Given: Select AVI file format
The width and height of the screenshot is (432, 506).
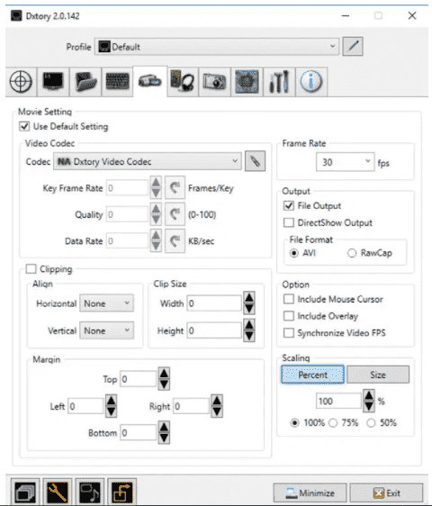Looking at the screenshot, I should [x=294, y=253].
